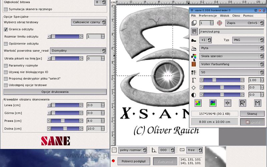This screenshot has width=267, height=167.
Task: Click the Pobierz podgląd button
Action: pyautogui.click(x=133, y=161)
